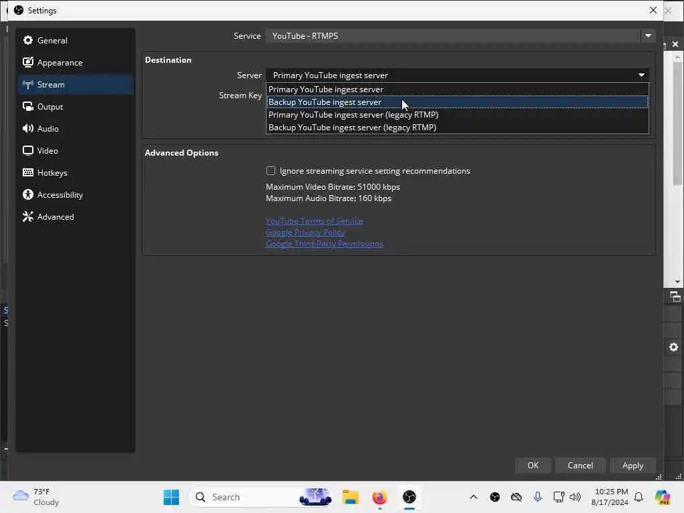Click the taskbar Search box
The width and height of the screenshot is (684, 513).
[262, 497]
